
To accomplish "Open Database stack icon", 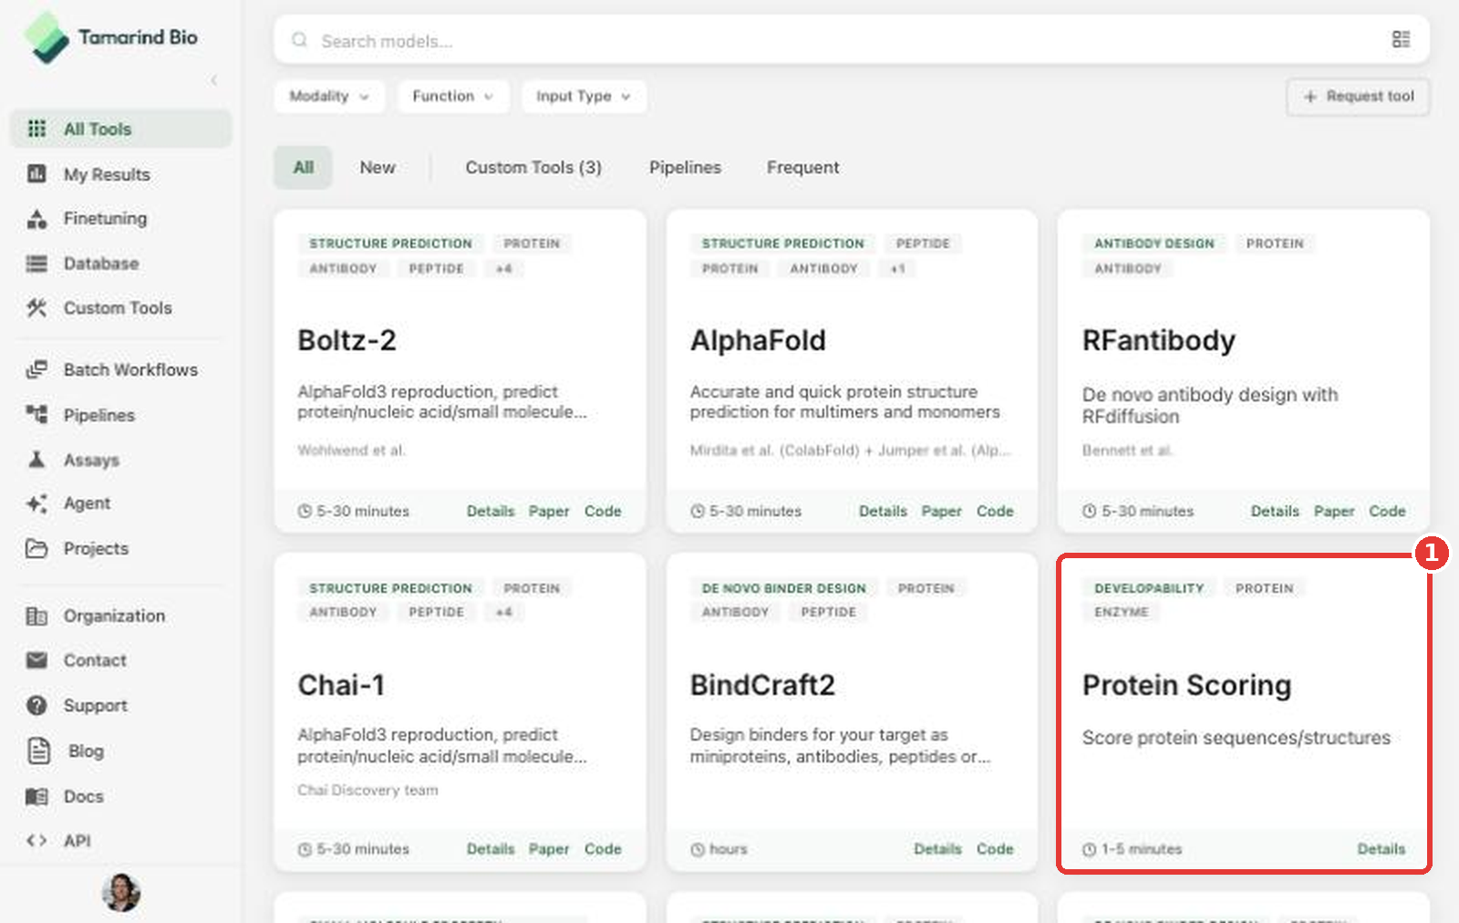I will click(36, 264).
